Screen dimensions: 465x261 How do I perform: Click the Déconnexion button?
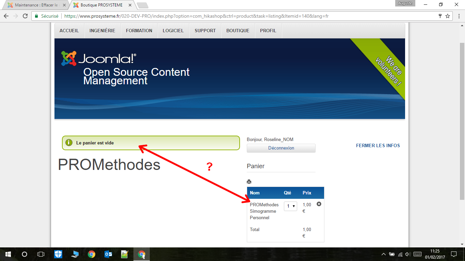pyautogui.click(x=281, y=148)
